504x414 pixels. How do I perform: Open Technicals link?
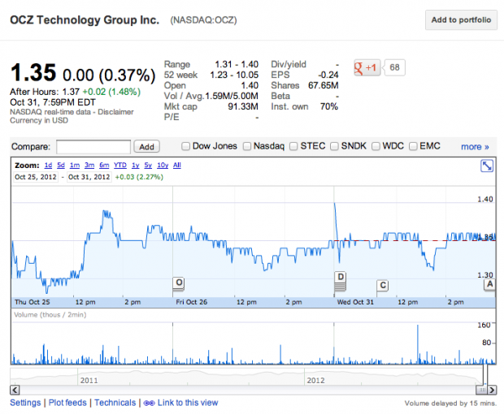tap(115, 403)
